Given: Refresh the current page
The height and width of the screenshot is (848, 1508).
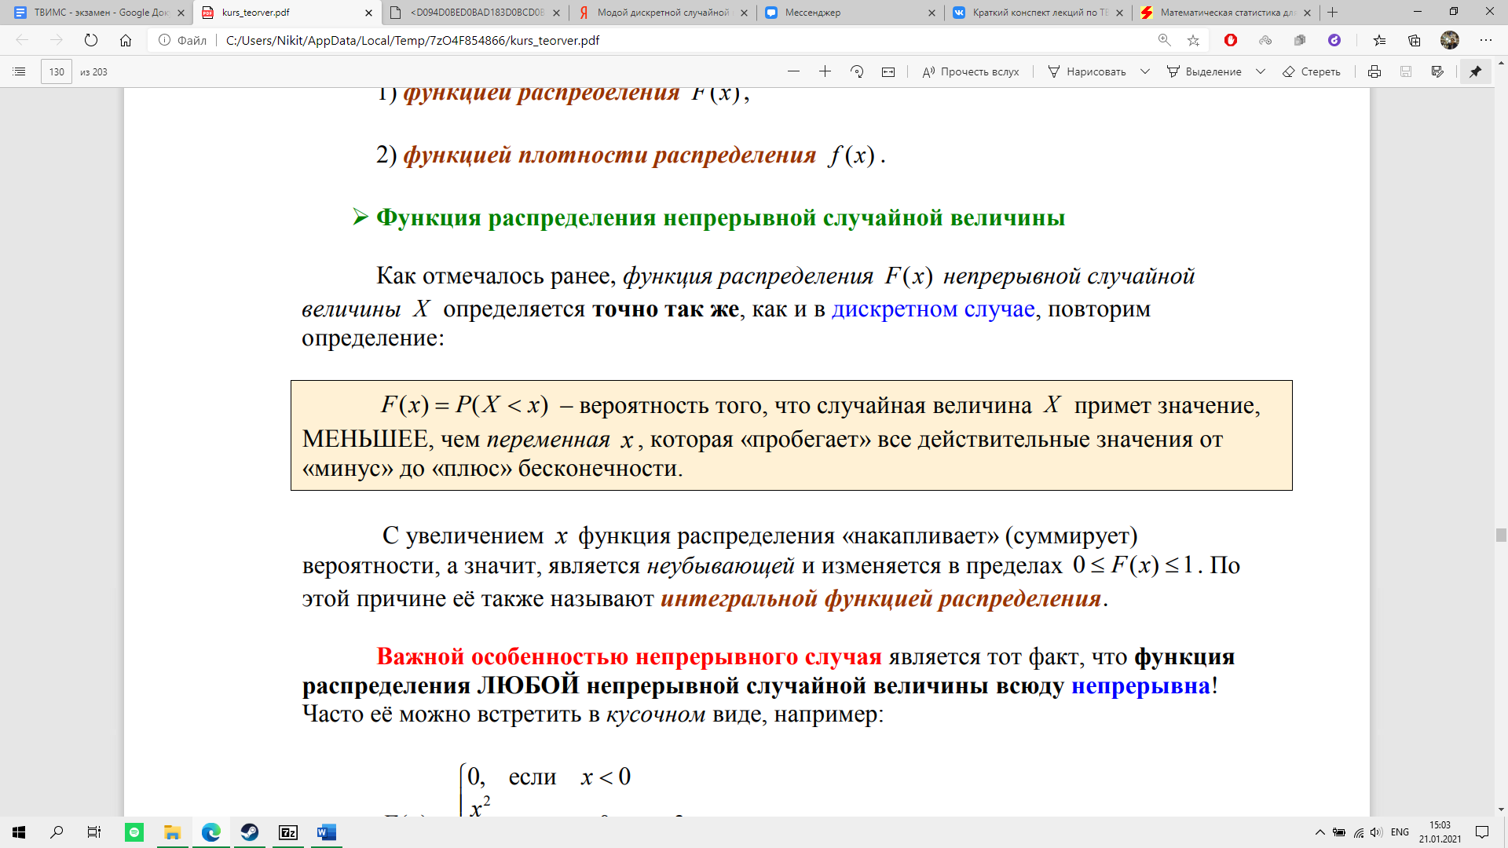Looking at the screenshot, I should tap(91, 40).
